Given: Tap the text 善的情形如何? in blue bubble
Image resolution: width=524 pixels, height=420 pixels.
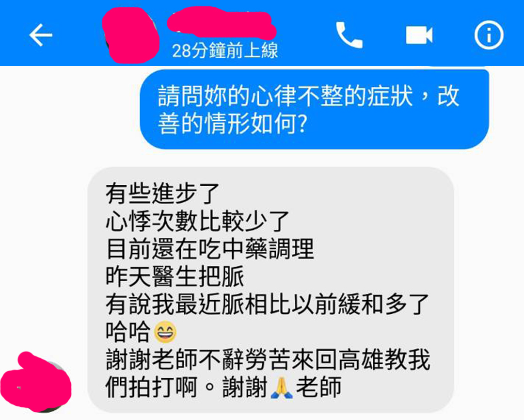Looking at the screenshot, I should click(x=232, y=123).
